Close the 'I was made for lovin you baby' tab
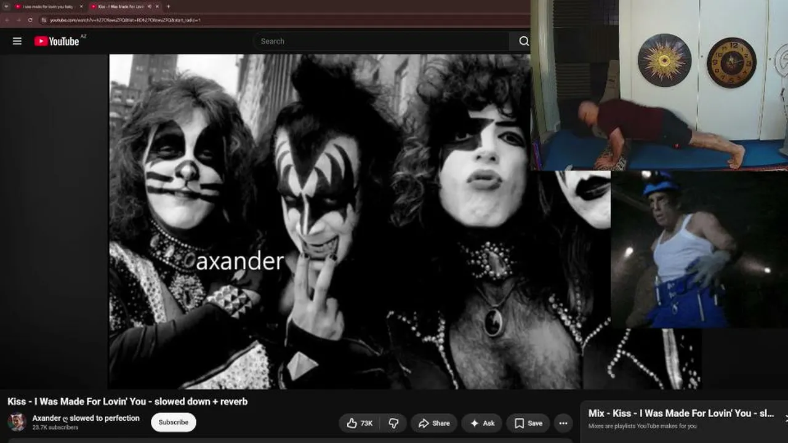The height and width of the screenshot is (443, 788). point(81,6)
